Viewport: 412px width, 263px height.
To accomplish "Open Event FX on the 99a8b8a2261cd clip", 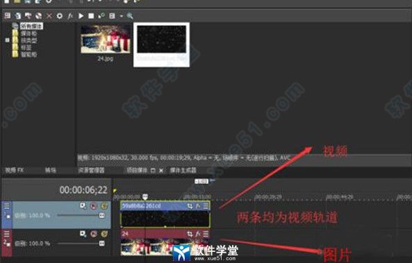I will click(197, 206).
